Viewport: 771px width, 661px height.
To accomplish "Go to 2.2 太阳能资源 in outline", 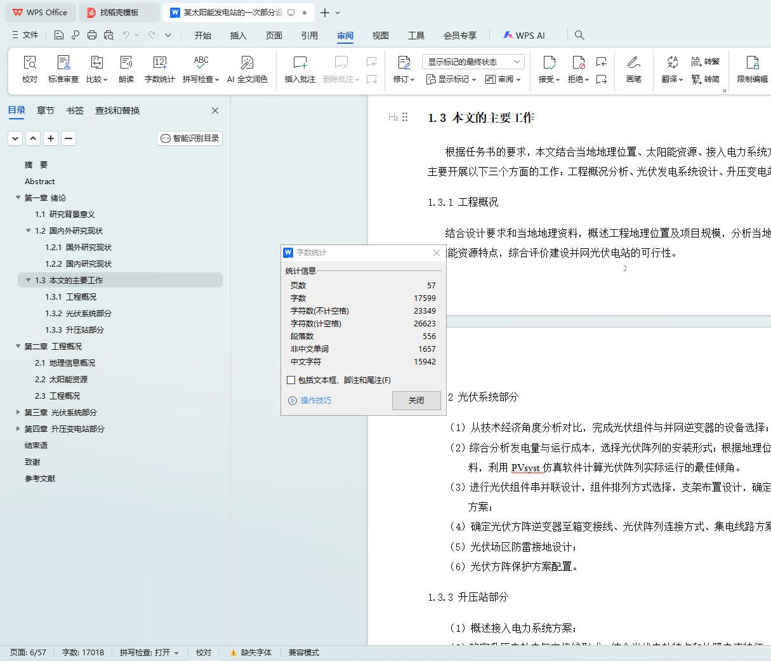I will pos(62,380).
